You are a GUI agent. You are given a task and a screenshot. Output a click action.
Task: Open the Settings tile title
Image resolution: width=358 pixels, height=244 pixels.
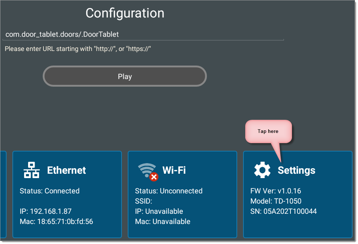pos(296,170)
